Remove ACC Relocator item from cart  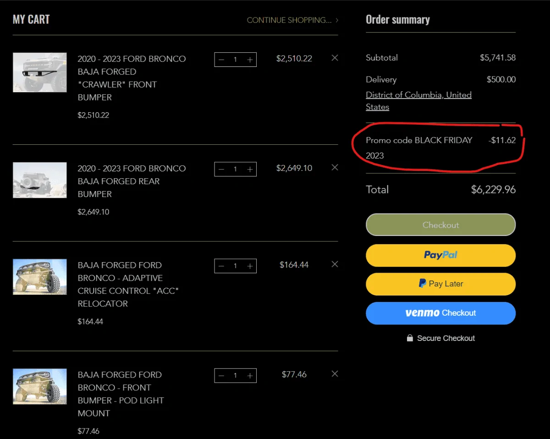tap(335, 264)
